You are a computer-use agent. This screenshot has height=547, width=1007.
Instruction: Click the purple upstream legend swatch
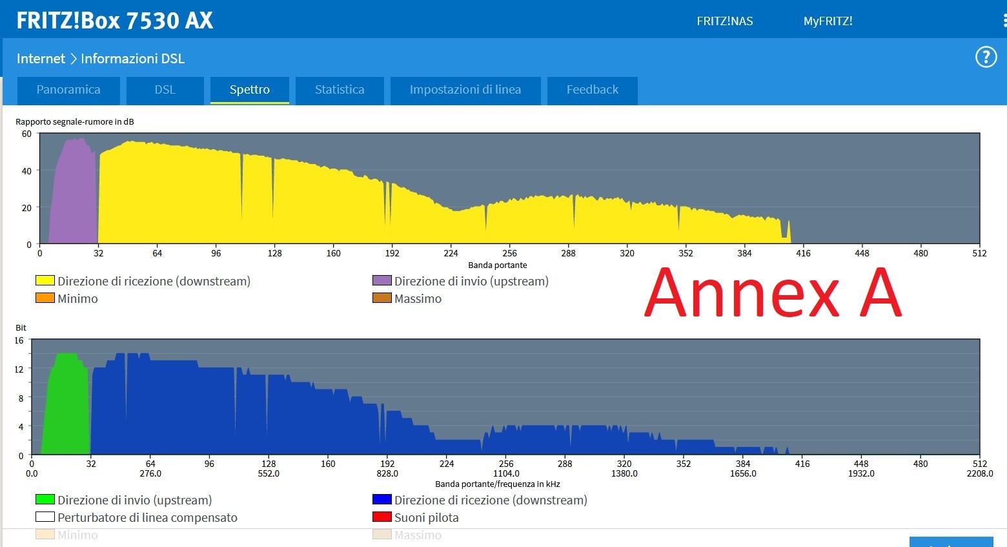[x=382, y=281]
